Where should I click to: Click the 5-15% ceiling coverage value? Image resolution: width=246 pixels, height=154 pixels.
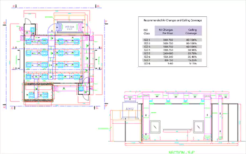(x=193, y=63)
